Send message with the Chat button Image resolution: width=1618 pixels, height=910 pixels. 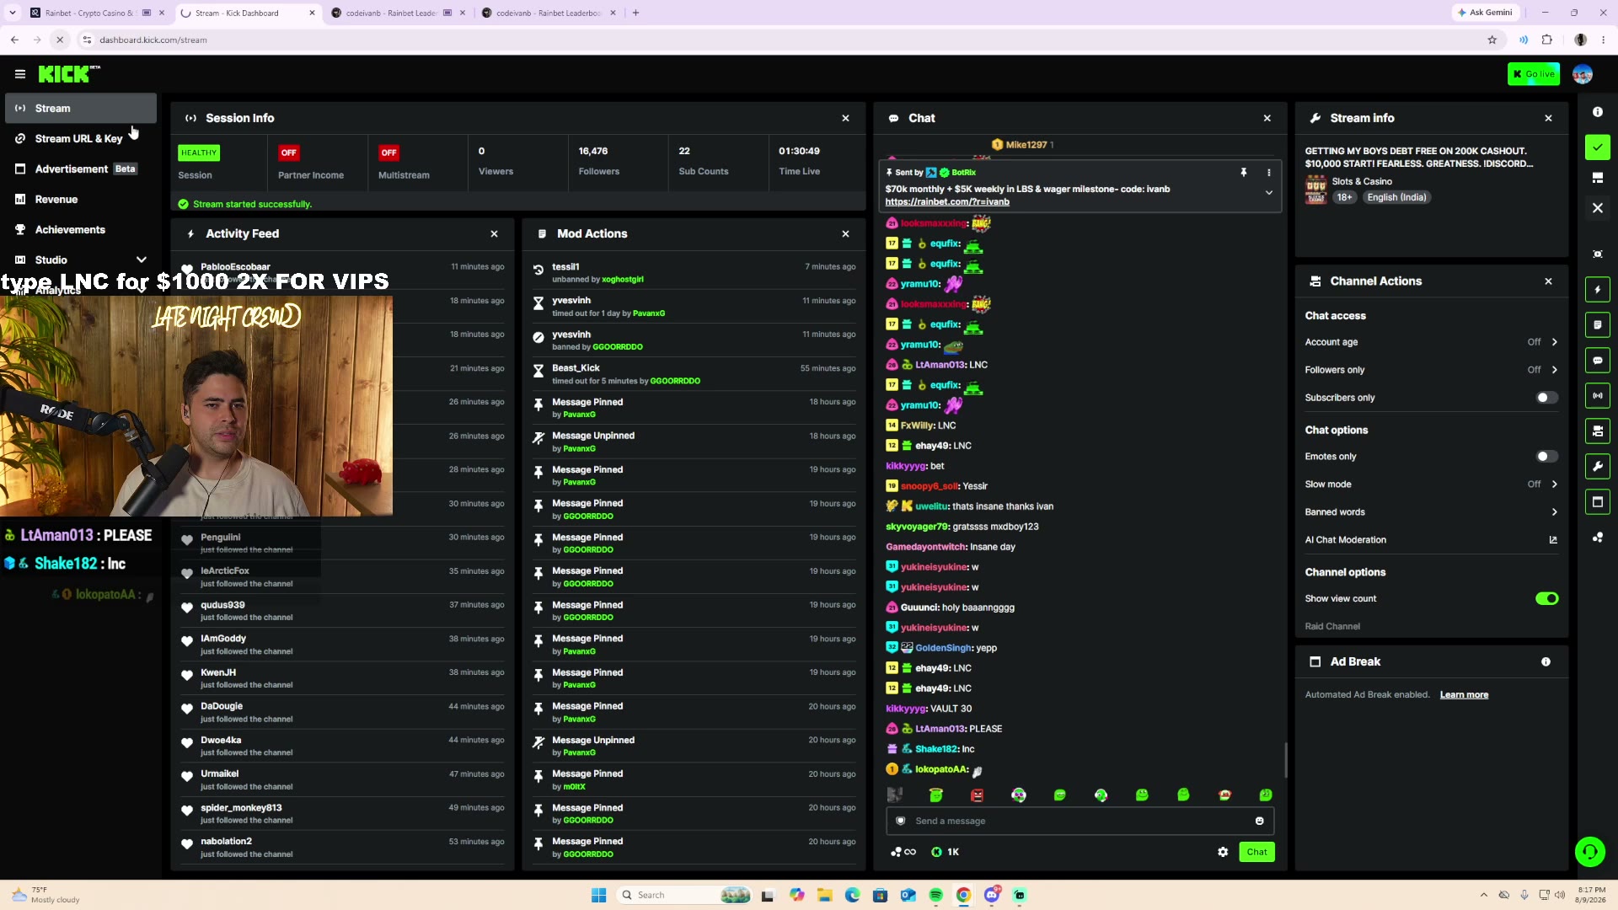(1256, 853)
